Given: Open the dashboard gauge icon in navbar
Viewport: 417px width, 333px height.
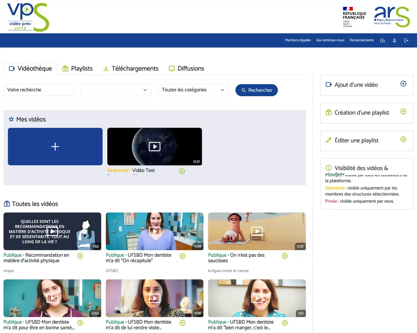Looking at the screenshot, I should [x=382, y=40].
